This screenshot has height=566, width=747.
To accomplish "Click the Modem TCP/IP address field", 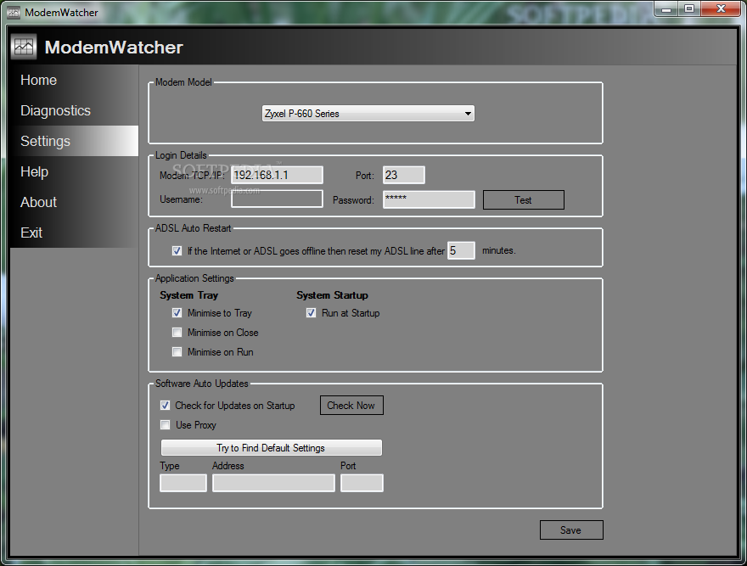I will click(277, 175).
